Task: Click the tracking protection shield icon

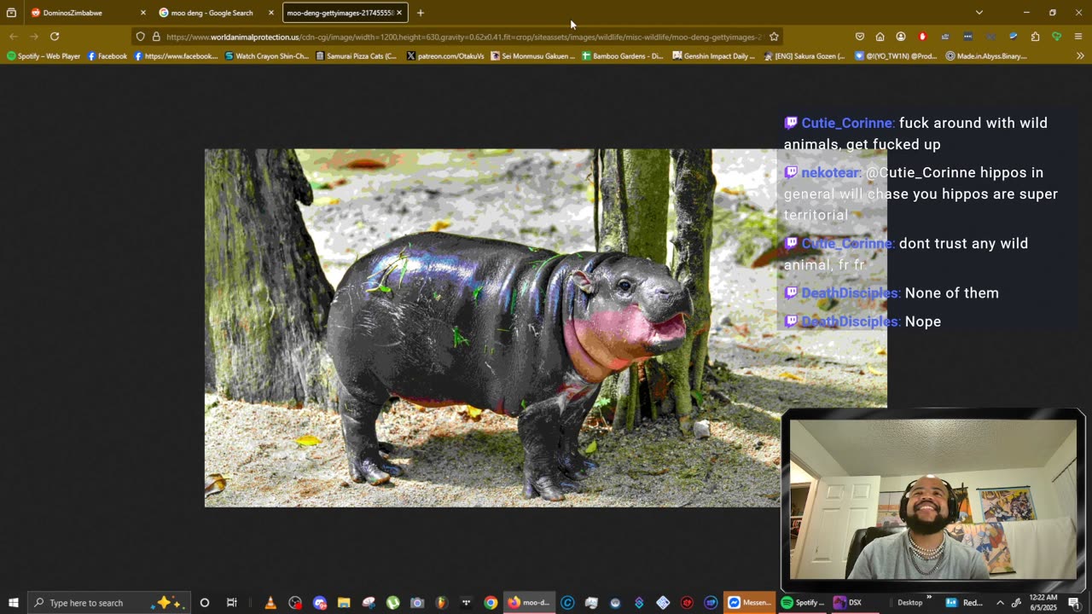Action: point(141,37)
